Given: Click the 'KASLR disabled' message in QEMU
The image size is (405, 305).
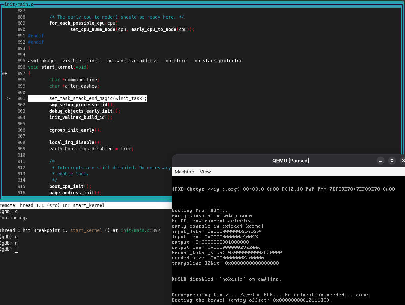Looking at the screenshot, I should click(227, 279).
